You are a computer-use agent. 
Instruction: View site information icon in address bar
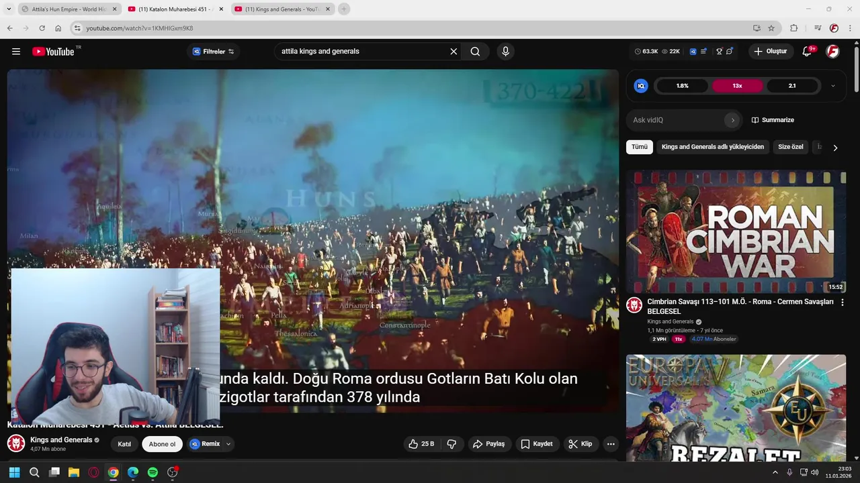77,28
